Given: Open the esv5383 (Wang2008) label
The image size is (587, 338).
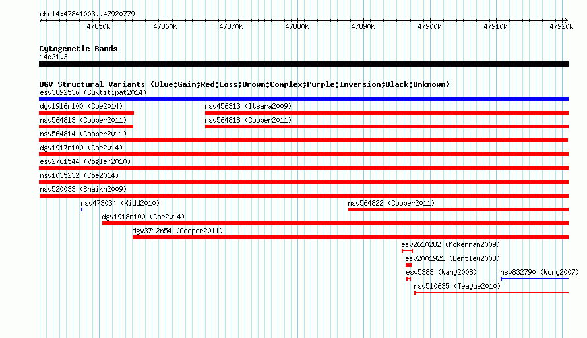Looking at the screenshot, I should coord(441,272).
